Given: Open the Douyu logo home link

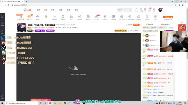Looking at the screenshot, I should pos(27,10).
